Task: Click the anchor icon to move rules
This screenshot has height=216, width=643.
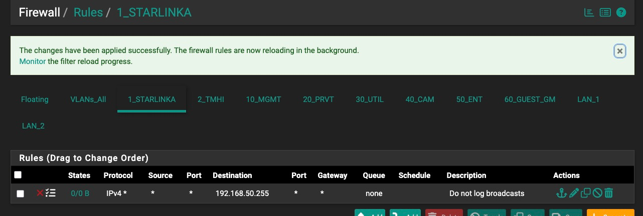Action: (562, 193)
